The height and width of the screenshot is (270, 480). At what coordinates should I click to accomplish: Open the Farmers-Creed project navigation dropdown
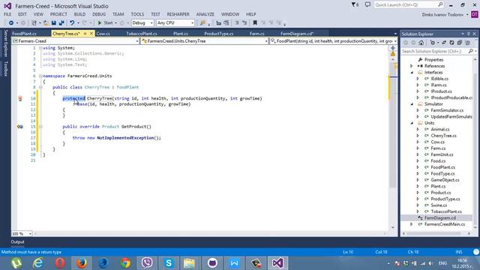[75, 41]
